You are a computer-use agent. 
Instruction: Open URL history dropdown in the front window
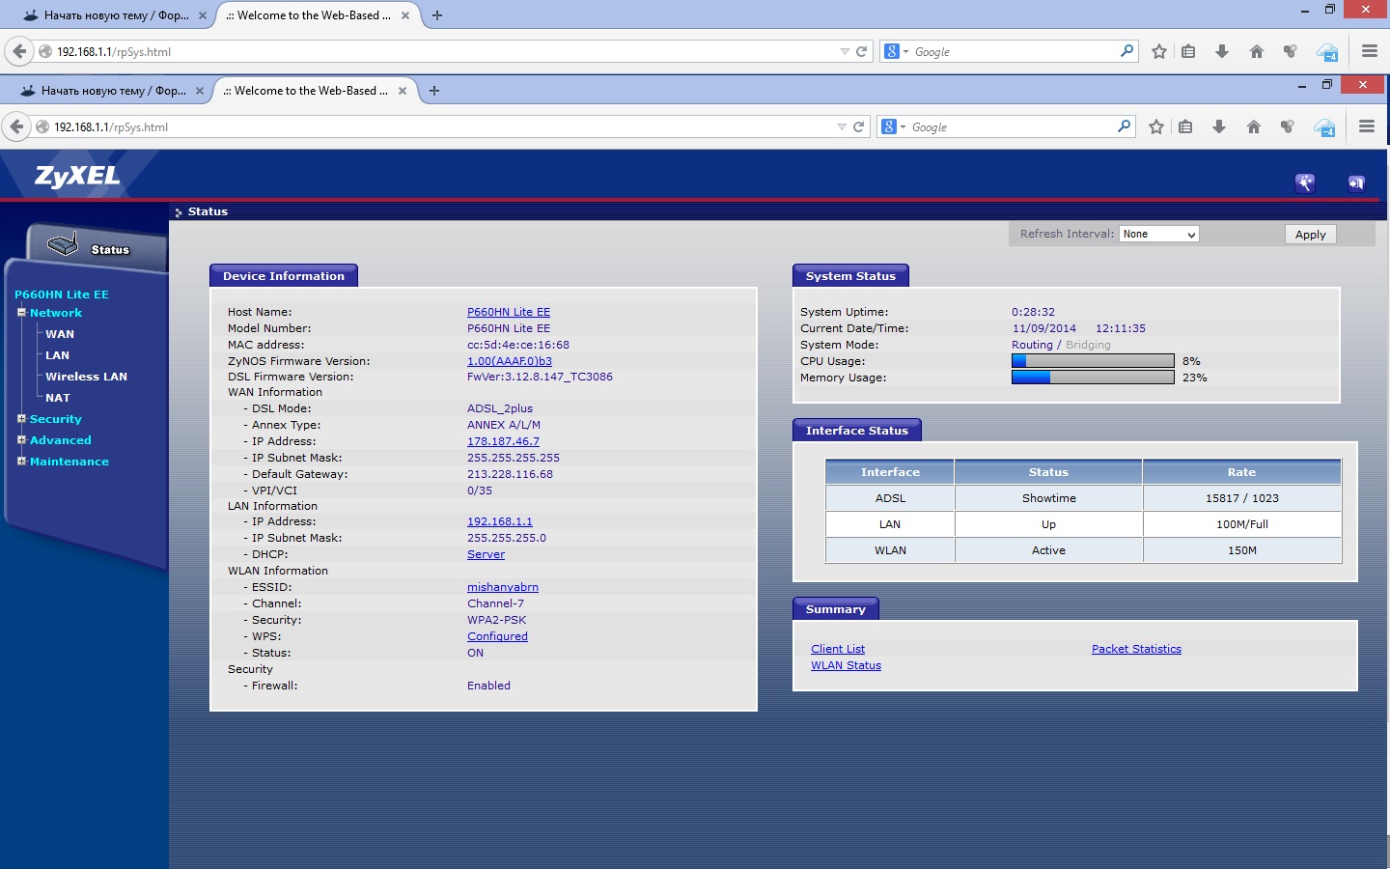[x=842, y=126]
